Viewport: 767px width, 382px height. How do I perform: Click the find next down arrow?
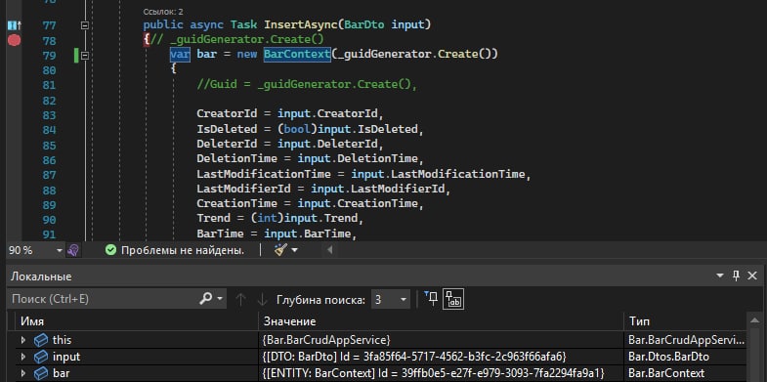(x=262, y=299)
